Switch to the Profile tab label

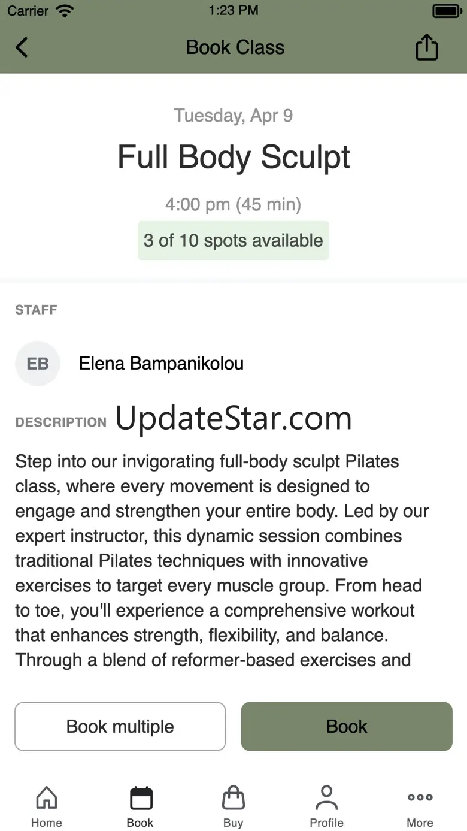coord(326,823)
